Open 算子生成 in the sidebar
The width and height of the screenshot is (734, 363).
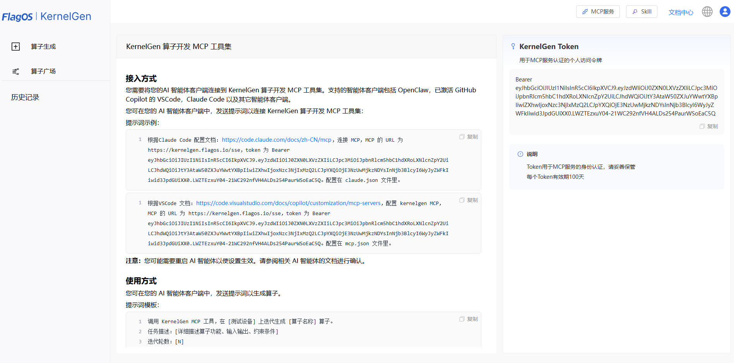coord(43,47)
